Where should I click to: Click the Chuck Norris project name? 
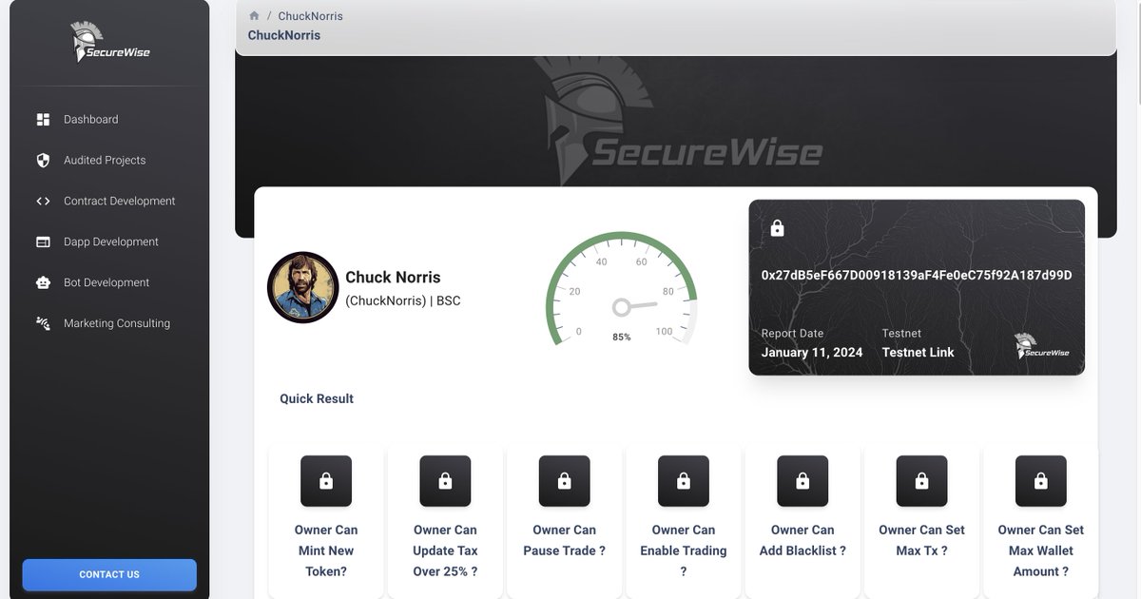(393, 278)
